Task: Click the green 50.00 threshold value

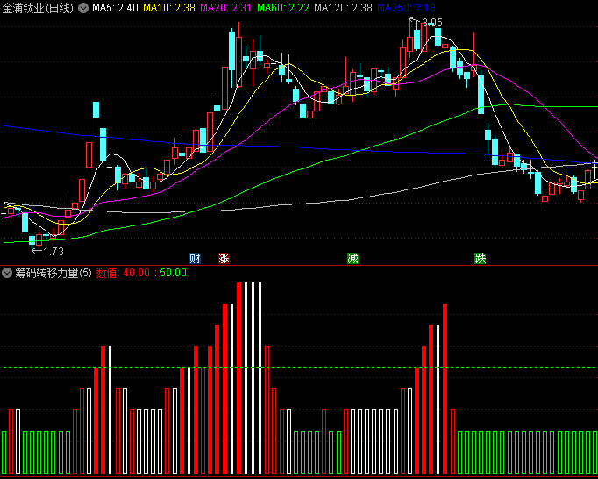Action: coord(173,273)
